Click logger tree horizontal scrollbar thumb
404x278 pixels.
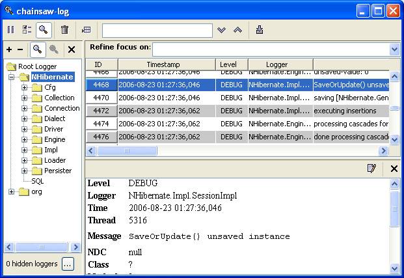click(x=42, y=247)
